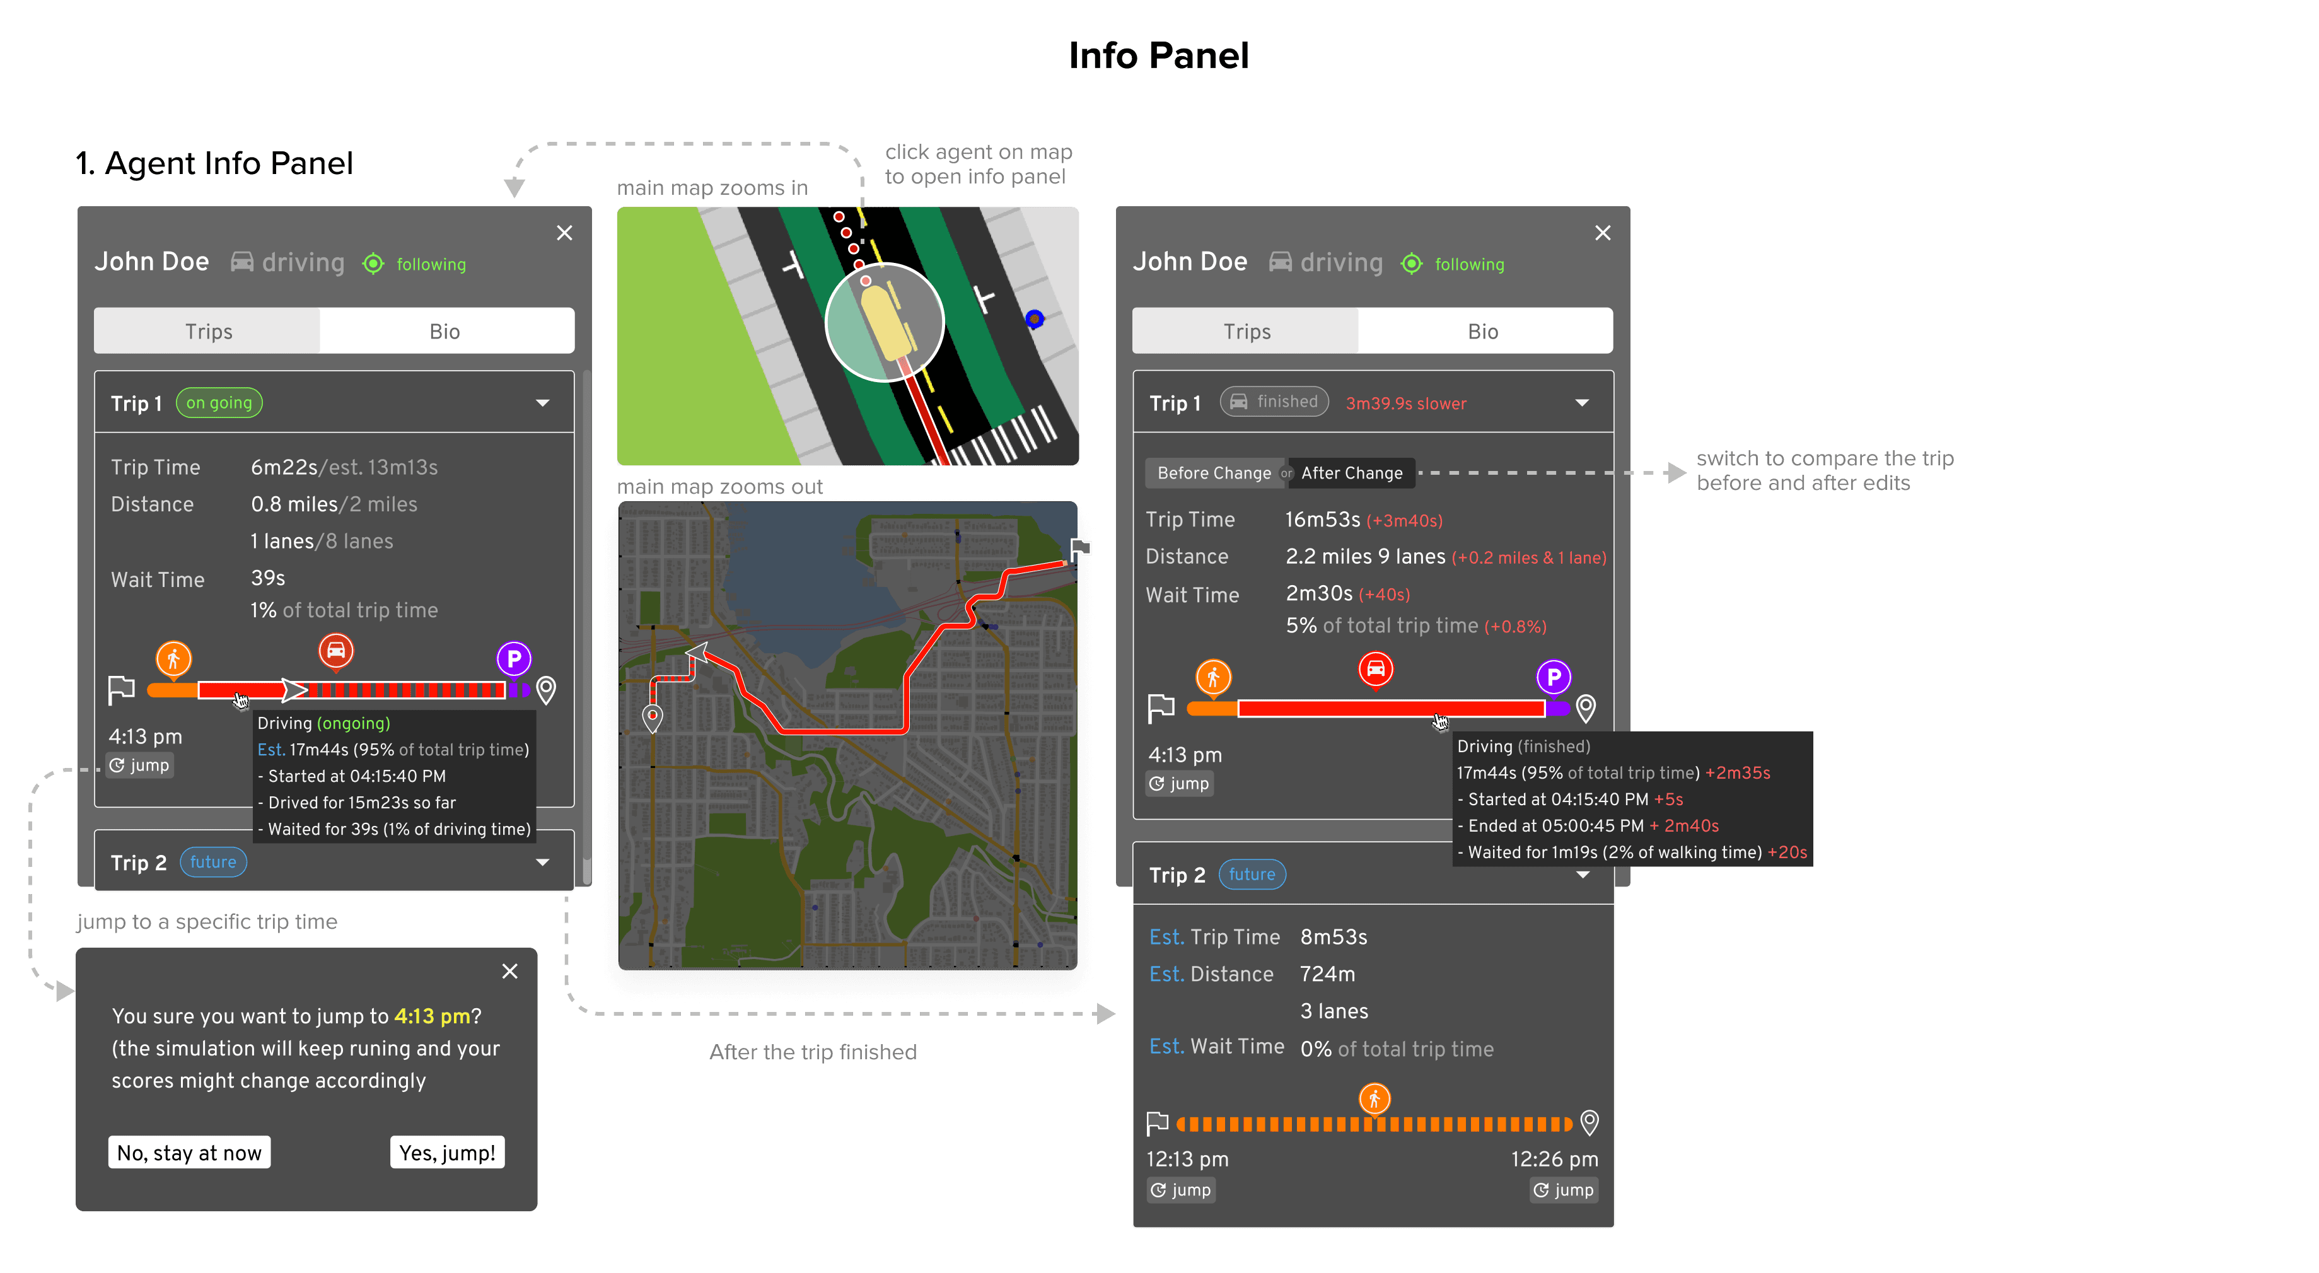Click the red driving segment of left timeline
Viewport: 2319px width, 1273px height.
pos(261,690)
